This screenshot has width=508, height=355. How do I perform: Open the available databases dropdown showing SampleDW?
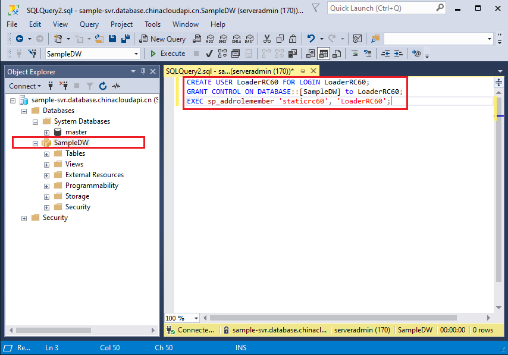[136, 54]
